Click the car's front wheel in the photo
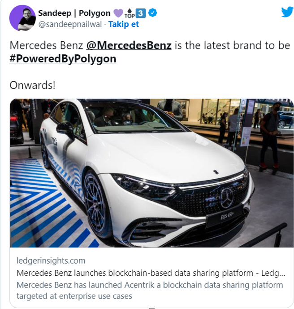Viewport: 294px width, 309px height. point(96,204)
